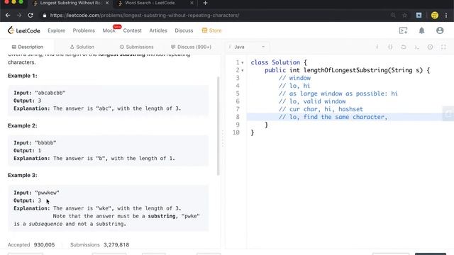This screenshot has height=255, width=454.
Task: Click the code line '// cur char, hi, hashset'
Action: 321,109
